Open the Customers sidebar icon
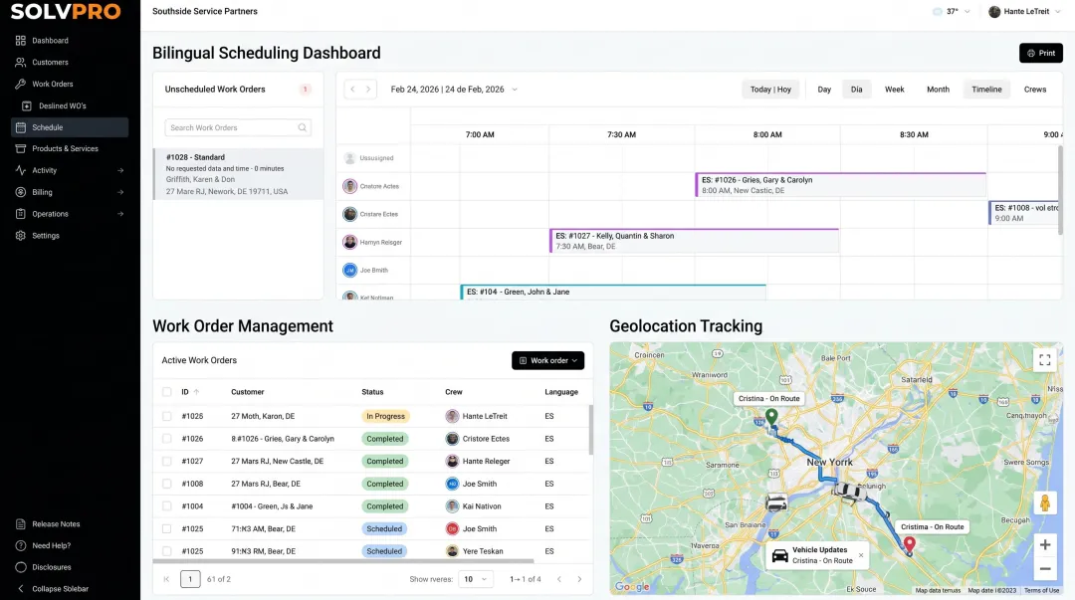Image resolution: width=1075 pixels, height=600 pixels. 21,63
